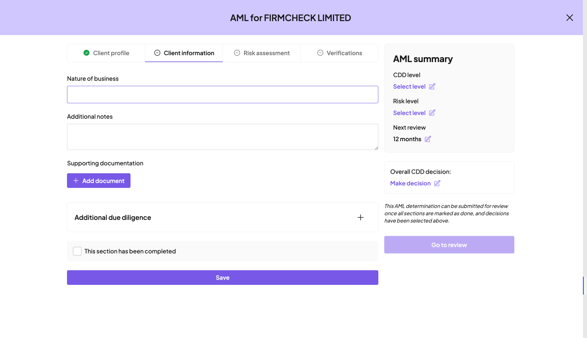
Task: Click the italic AML determination review note
Action: click(447, 213)
